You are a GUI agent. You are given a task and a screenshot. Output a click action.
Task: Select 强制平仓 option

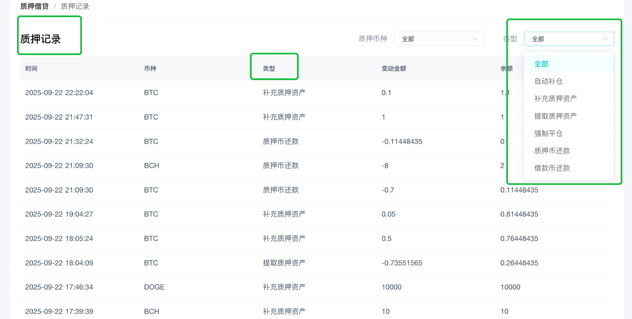click(569, 133)
